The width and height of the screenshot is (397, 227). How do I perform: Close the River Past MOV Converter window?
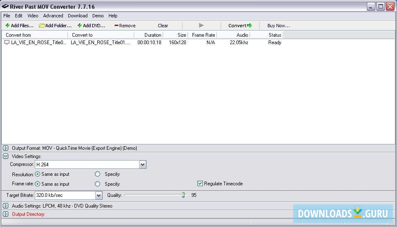click(x=390, y=6)
